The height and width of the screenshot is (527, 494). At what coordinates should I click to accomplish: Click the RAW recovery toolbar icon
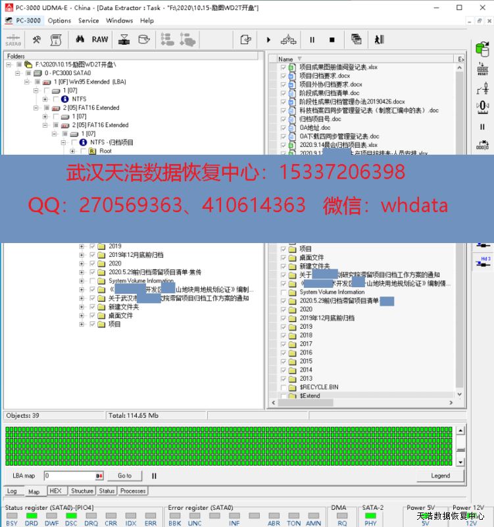pos(100,40)
